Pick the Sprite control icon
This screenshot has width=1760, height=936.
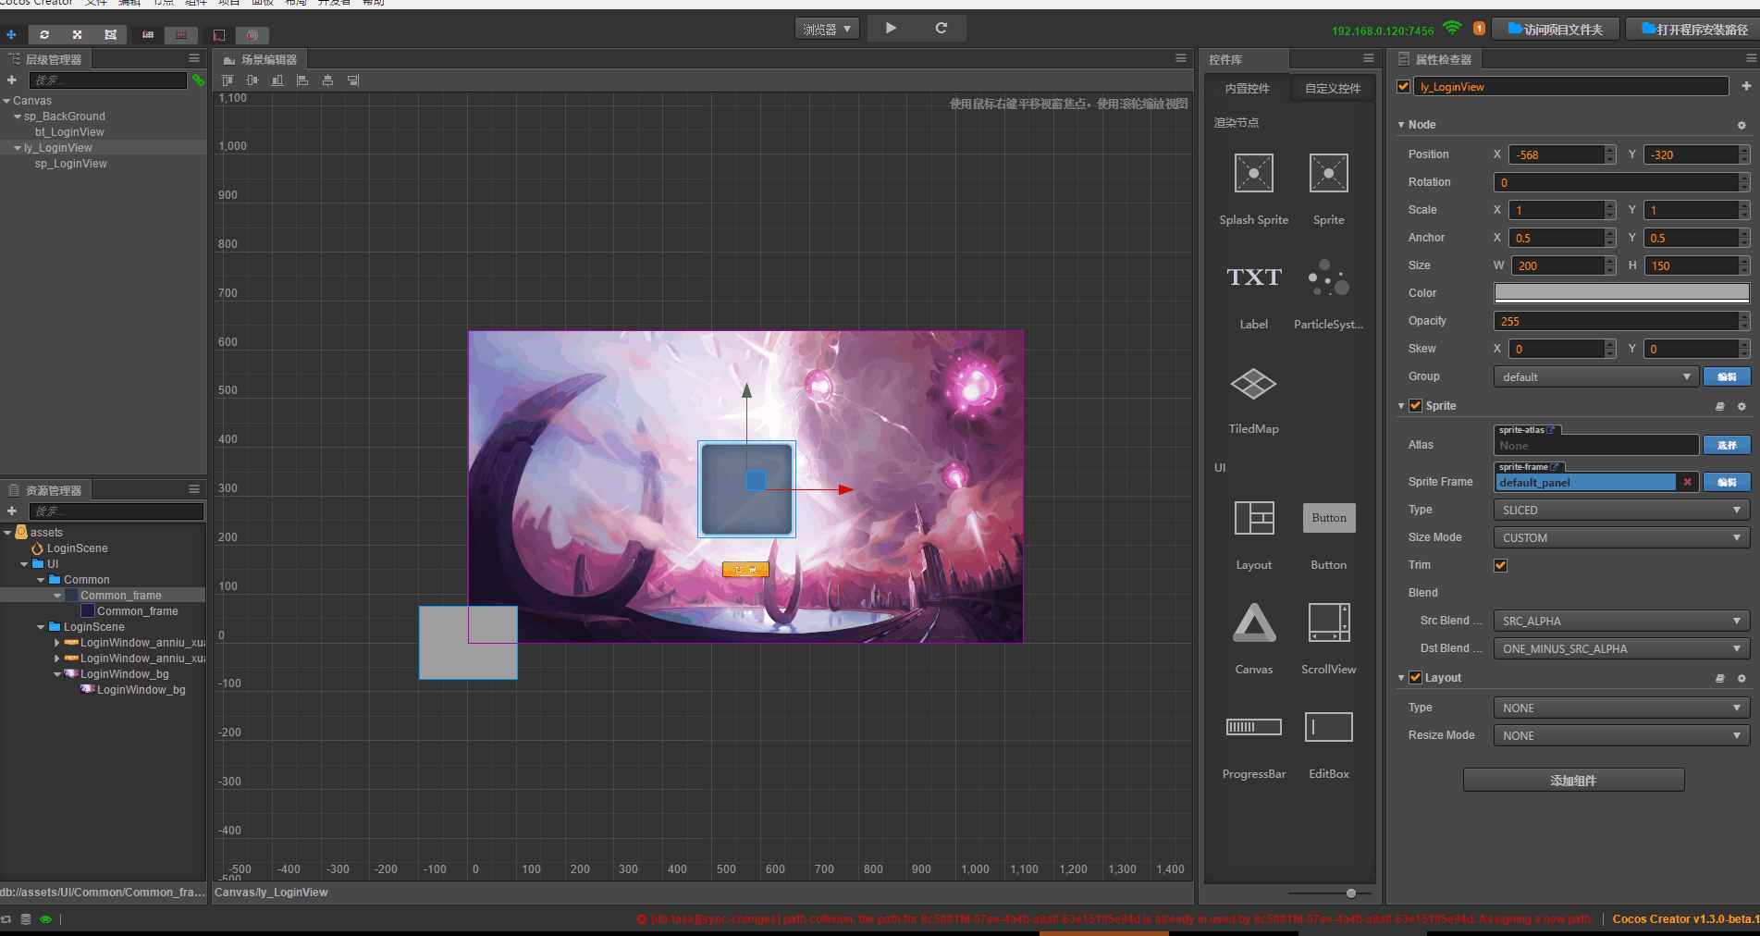click(1329, 173)
